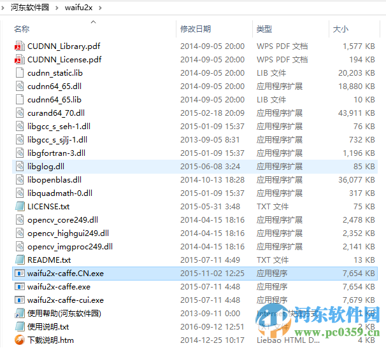Select file name curand64_70.dll
This screenshot has height=348, width=386.
[56, 113]
